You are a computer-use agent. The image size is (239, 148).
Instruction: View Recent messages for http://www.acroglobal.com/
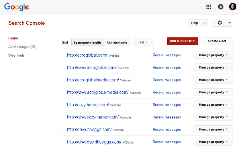(x=167, y=67)
